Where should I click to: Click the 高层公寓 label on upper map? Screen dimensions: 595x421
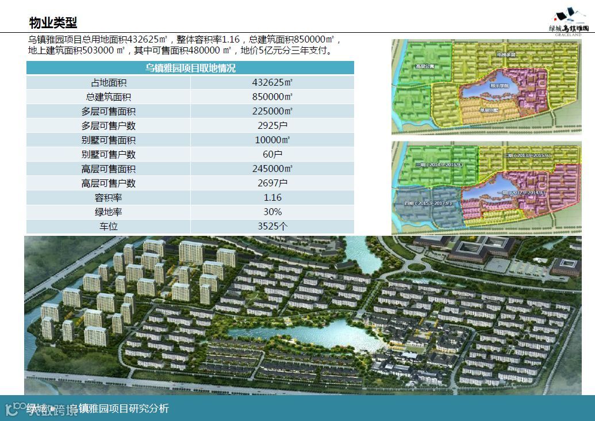pos(425,67)
